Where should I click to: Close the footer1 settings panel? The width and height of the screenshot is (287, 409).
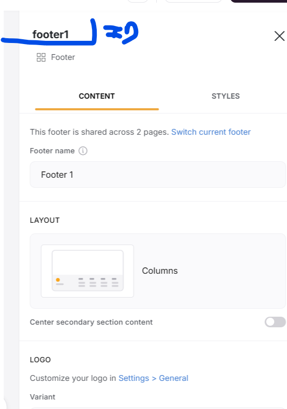click(280, 36)
